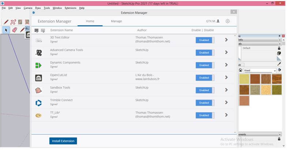Screen dimensions: 292x150
Task: Select the Line pencil tool in top toolbar row
Action: (x=6, y=22)
